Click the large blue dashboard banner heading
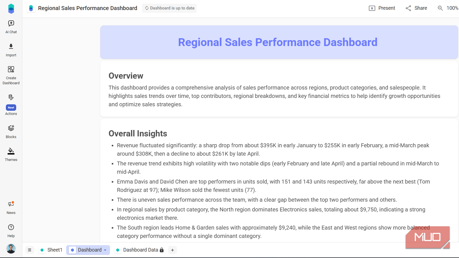Viewport: 459px width, 258px height. [x=278, y=42]
